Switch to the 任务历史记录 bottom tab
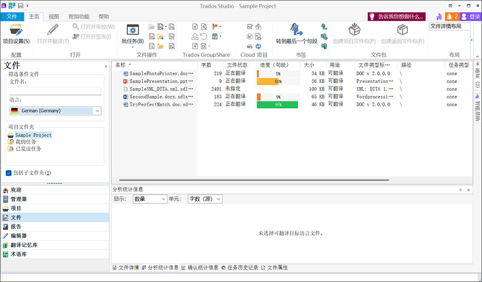The height and width of the screenshot is (282, 482). (240, 268)
